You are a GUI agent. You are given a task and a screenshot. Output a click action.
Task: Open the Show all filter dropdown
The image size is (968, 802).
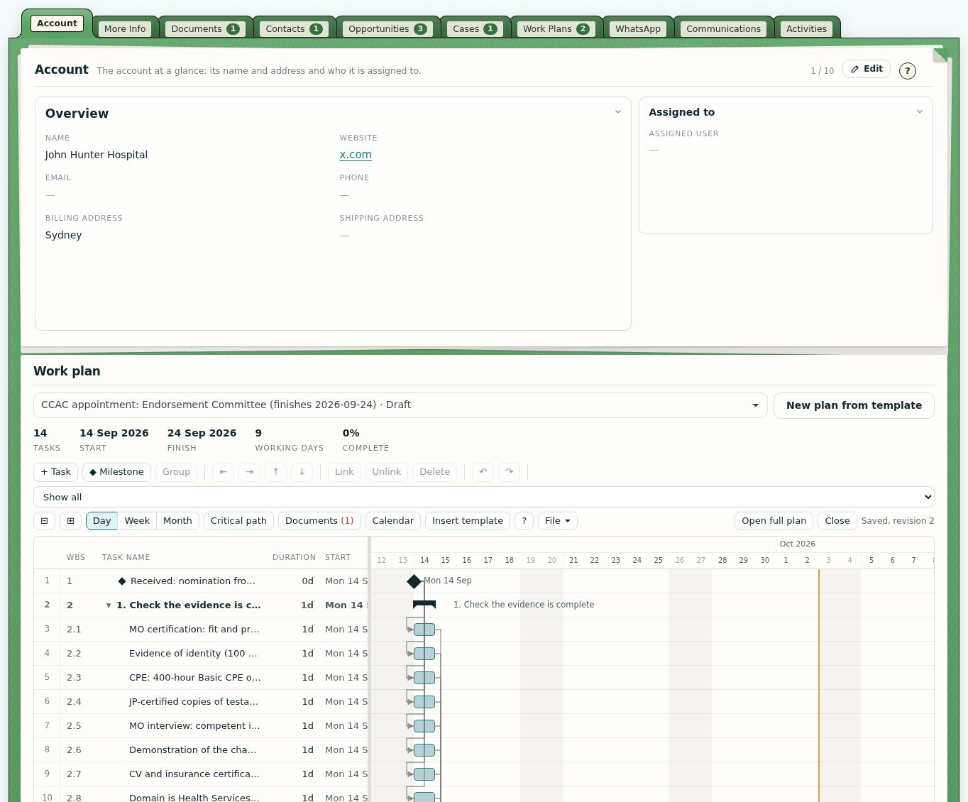point(484,497)
